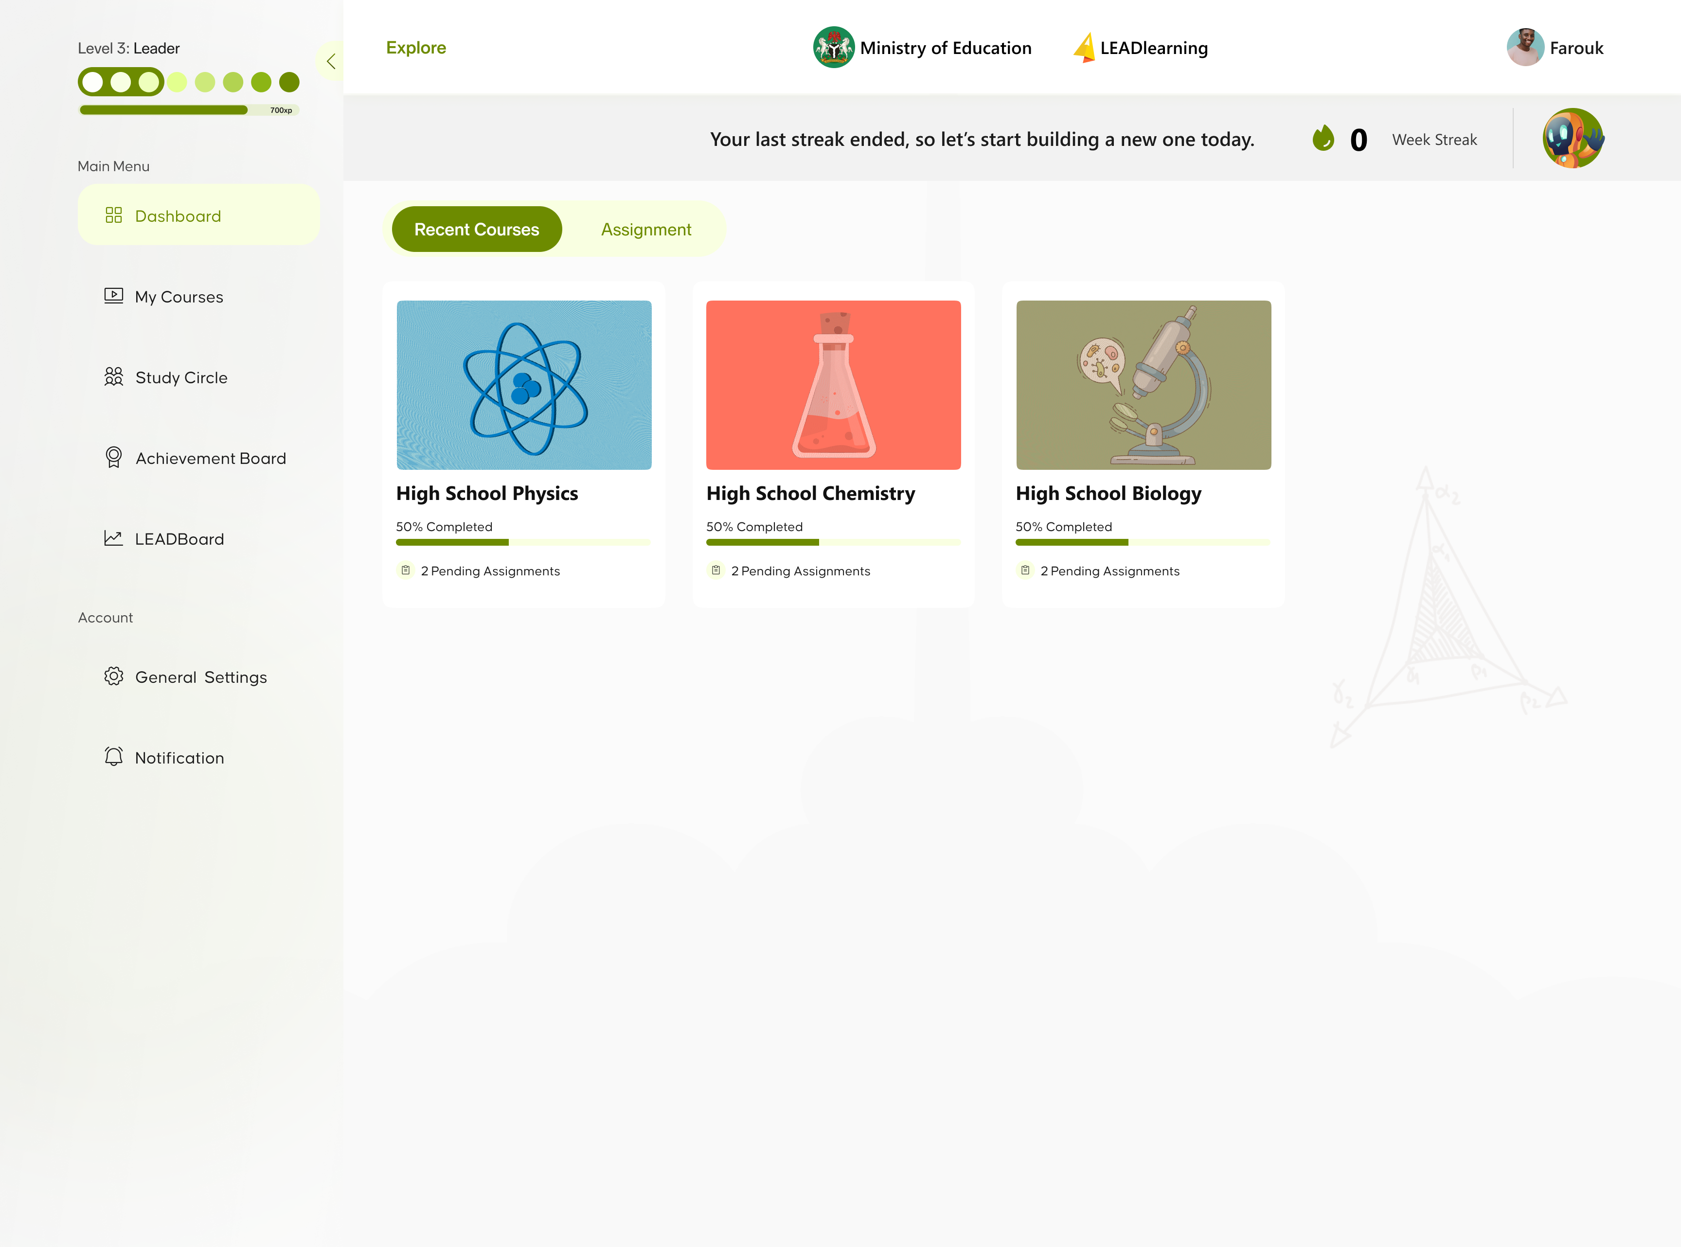Click the 'Your last streak ended' message
The image size is (1681, 1247).
coord(982,139)
